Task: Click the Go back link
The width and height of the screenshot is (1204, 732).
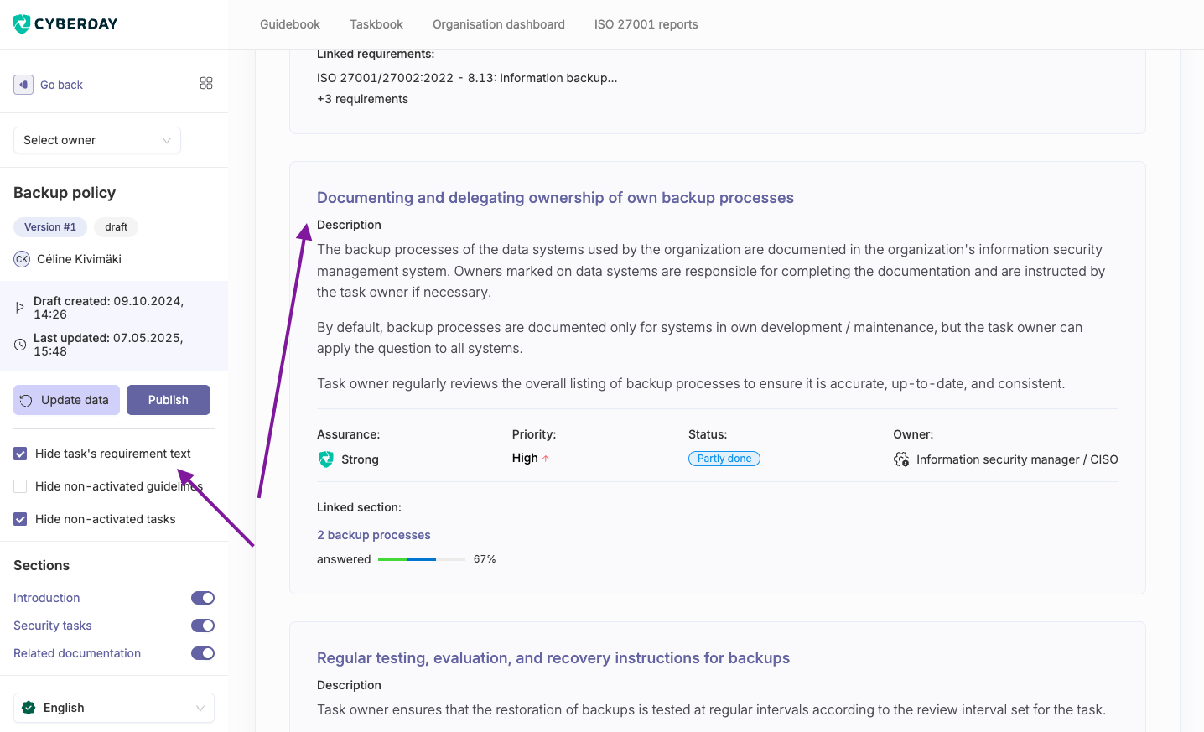Action: [x=61, y=85]
